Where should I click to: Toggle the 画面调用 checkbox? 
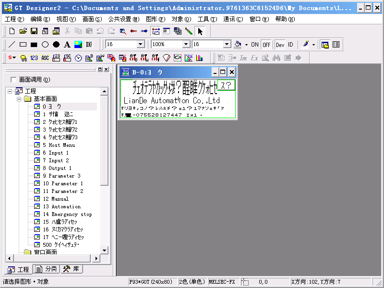tap(13, 80)
